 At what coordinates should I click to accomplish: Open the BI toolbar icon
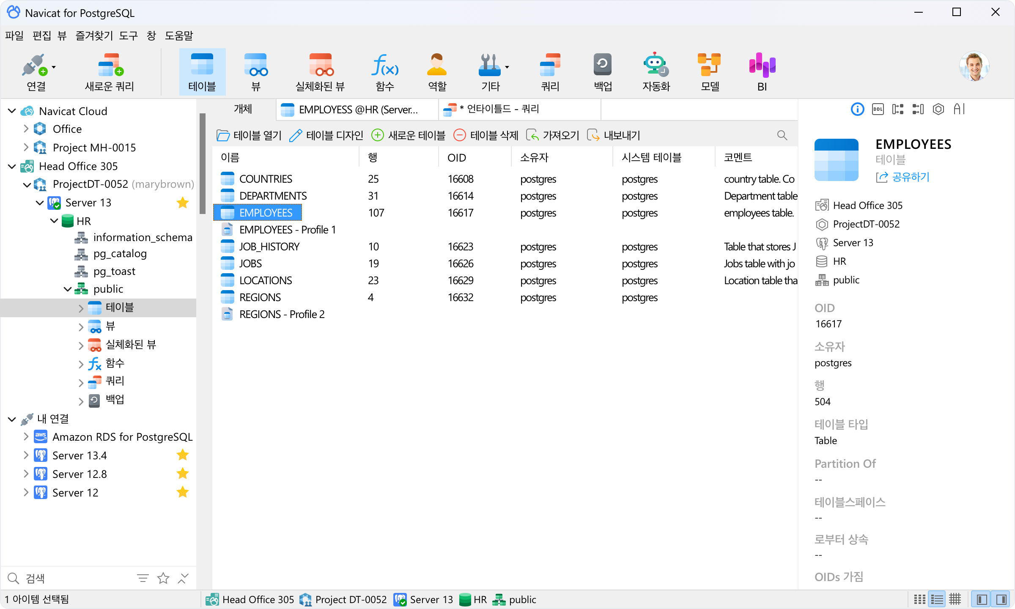tap(762, 65)
